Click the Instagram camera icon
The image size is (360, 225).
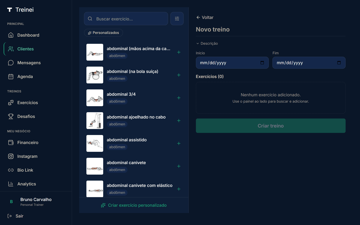click(x=11, y=156)
